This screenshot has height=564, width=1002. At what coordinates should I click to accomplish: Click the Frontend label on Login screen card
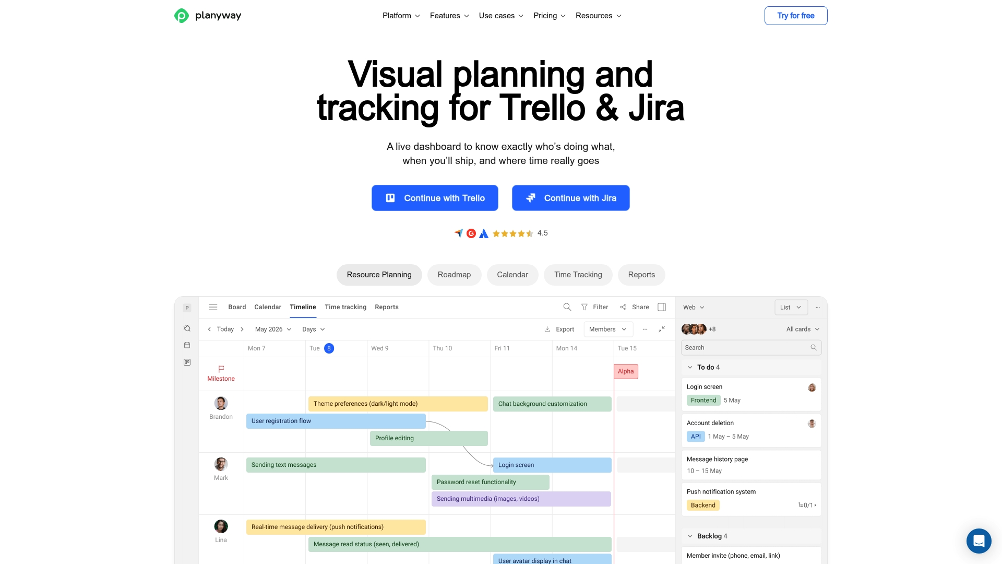(703, 400)
